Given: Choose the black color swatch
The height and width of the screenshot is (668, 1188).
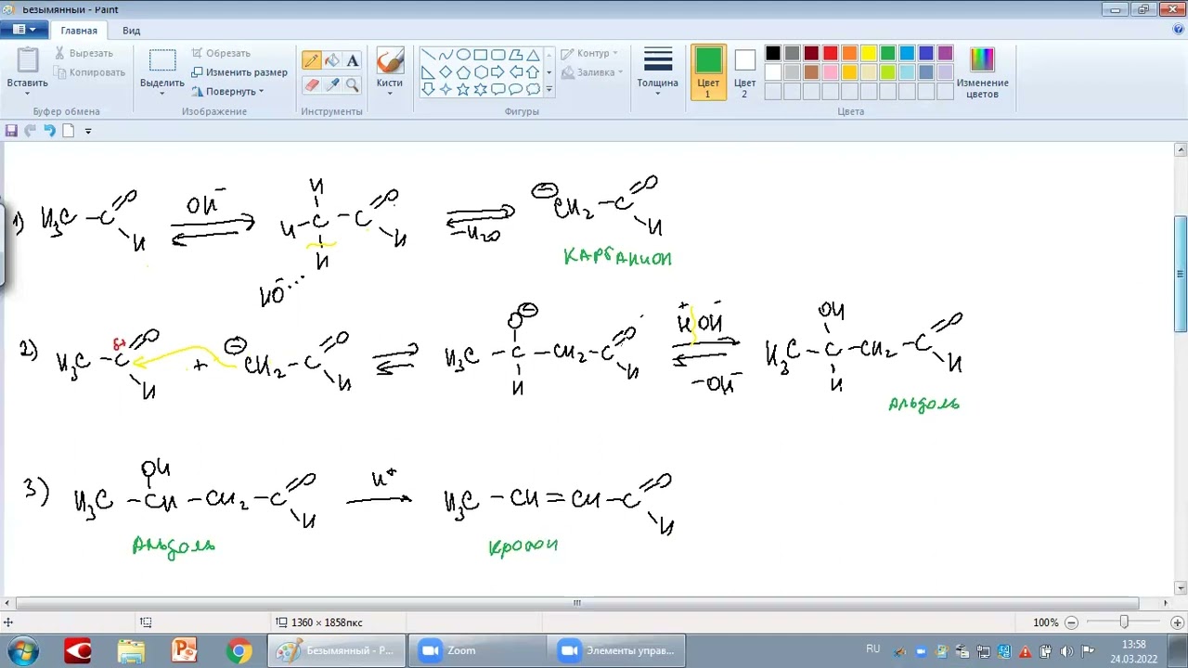Looking at the screenshot, I should [x=773, y=54].
